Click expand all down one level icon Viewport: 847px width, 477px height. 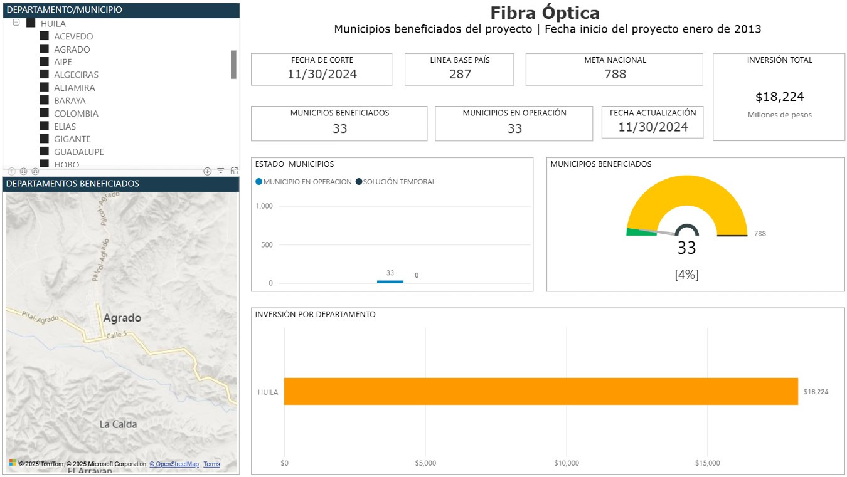35,171
